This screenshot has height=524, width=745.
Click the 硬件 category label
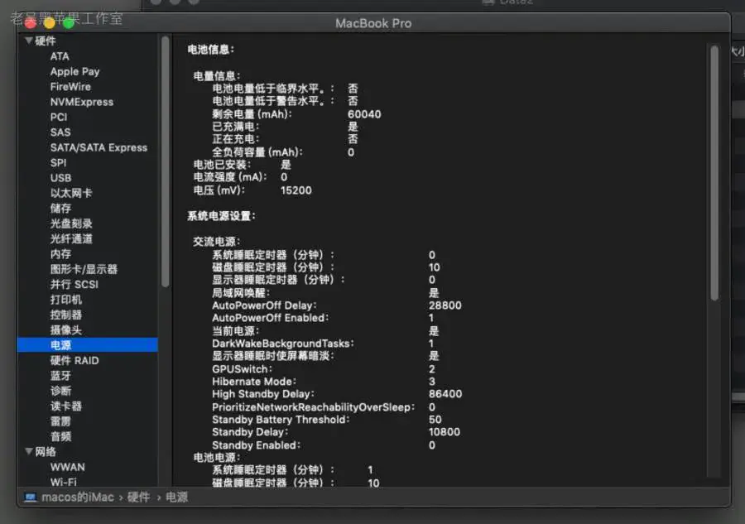46,41
